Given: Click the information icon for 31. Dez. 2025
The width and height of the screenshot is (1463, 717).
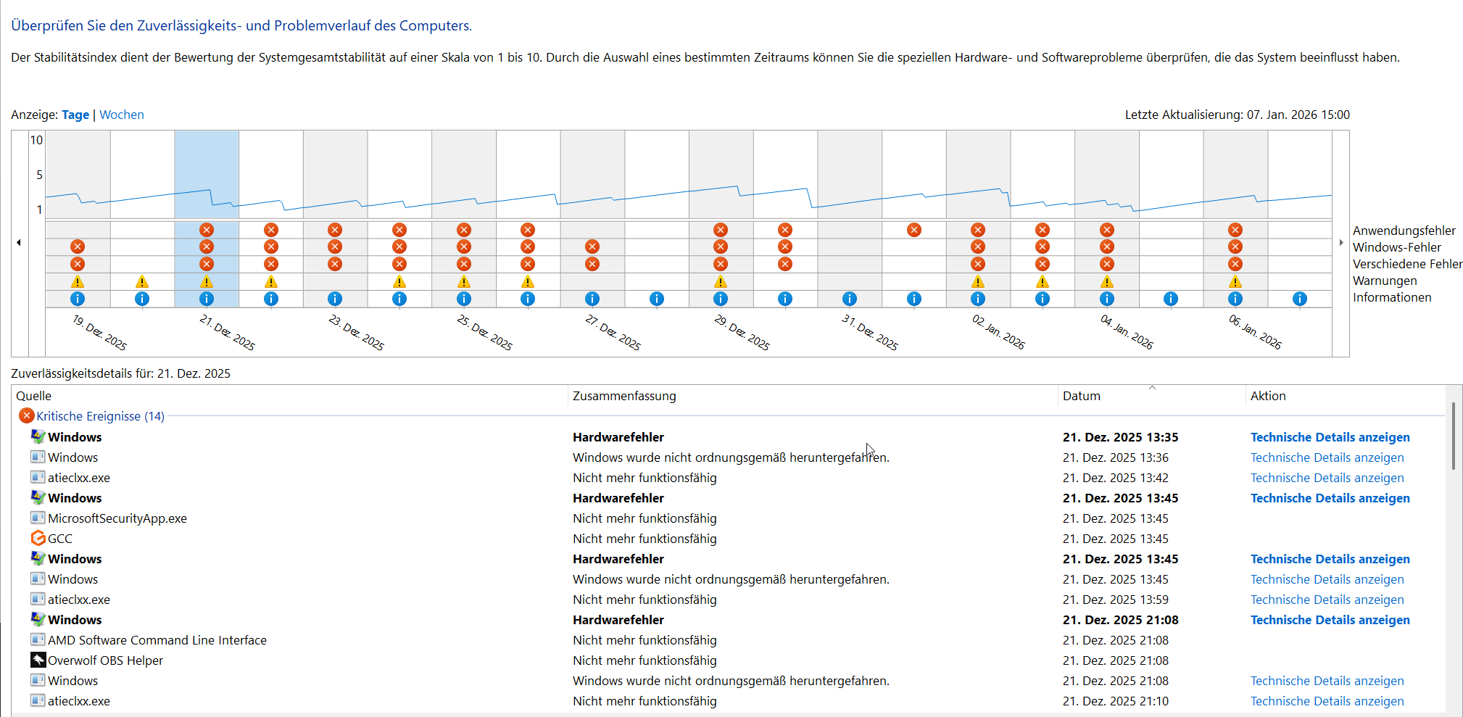Looking at the screenshot, I should pyautogui.click(x=850, y=299).
